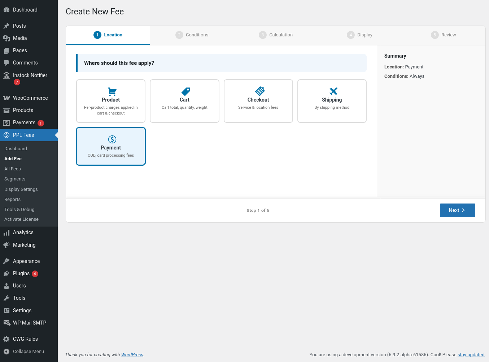Open the Conditions step tab
489x362 pixels.
pos(192,35)
